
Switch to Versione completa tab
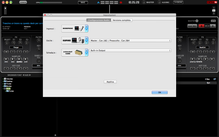coord(122,20)
